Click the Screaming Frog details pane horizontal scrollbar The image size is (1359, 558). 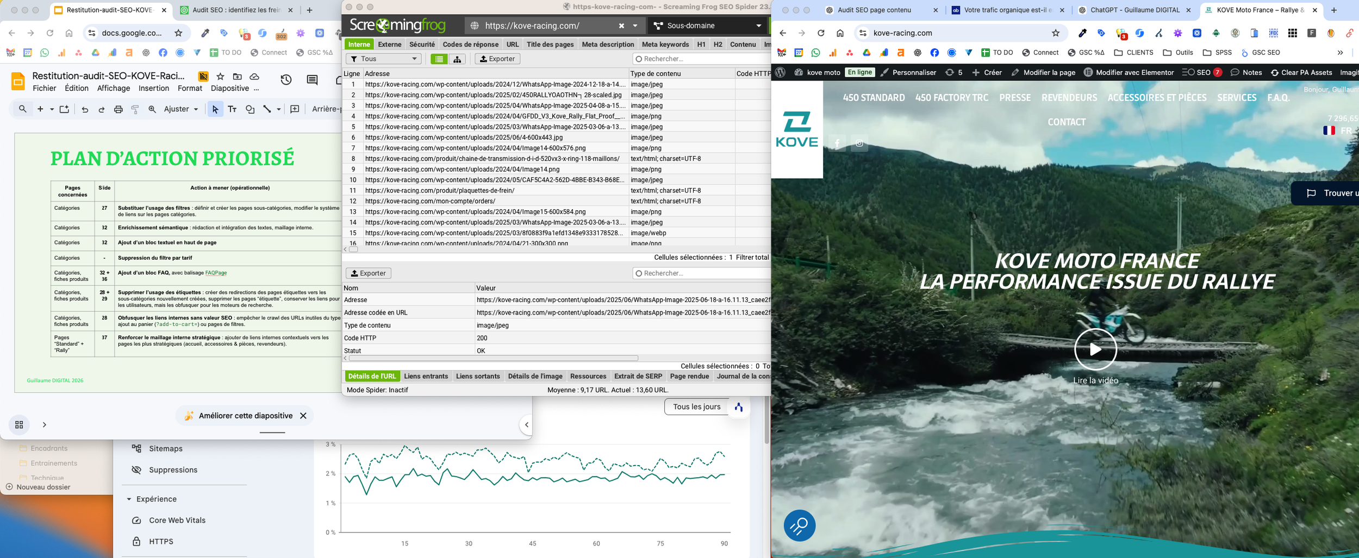[x=493, y=358]
